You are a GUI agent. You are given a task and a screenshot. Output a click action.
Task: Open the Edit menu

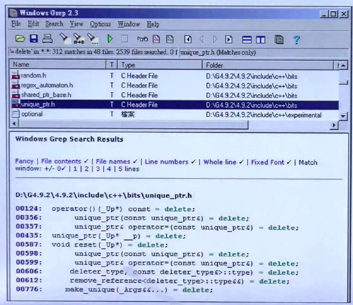[x=33, y=24]
